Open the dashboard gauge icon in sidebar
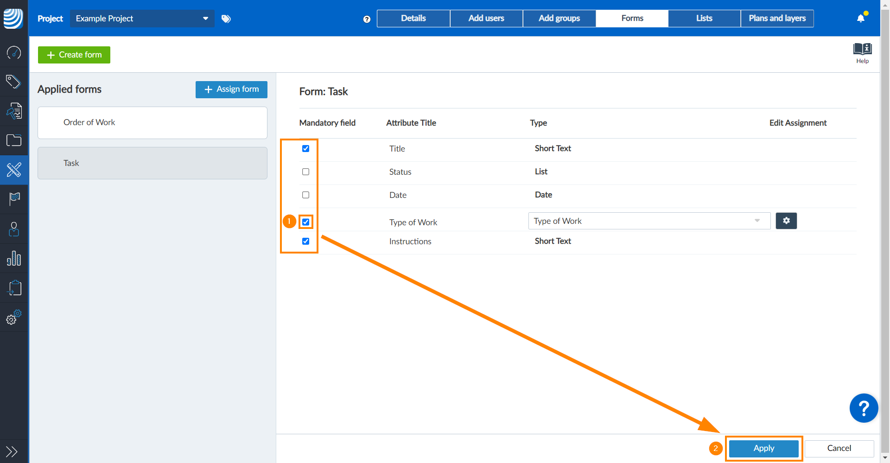 click(x=14, y=53)
